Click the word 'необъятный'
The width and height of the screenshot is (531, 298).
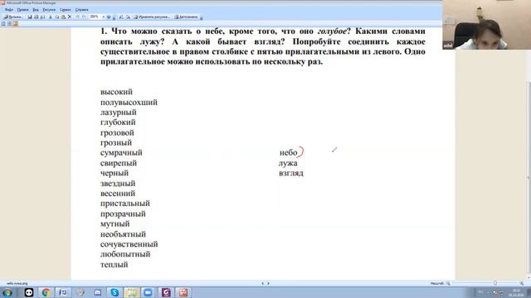pos(123,233)
